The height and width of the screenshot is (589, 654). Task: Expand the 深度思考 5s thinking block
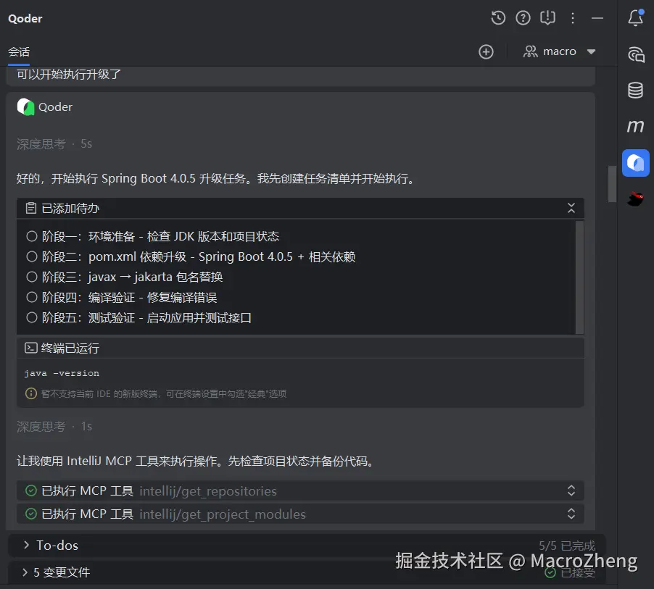coord(54,144)
